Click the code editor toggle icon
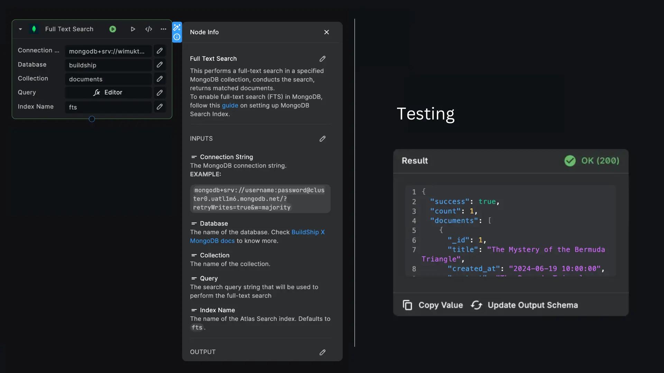The height and width of the screenshot is (373, 664). (x=148, y=29)
